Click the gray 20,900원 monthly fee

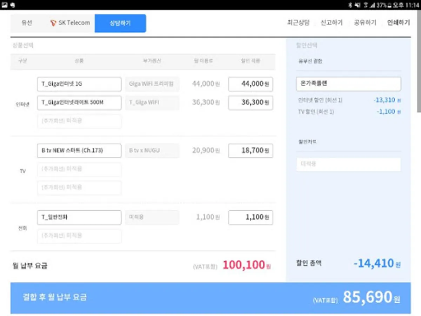coord(206,151)
